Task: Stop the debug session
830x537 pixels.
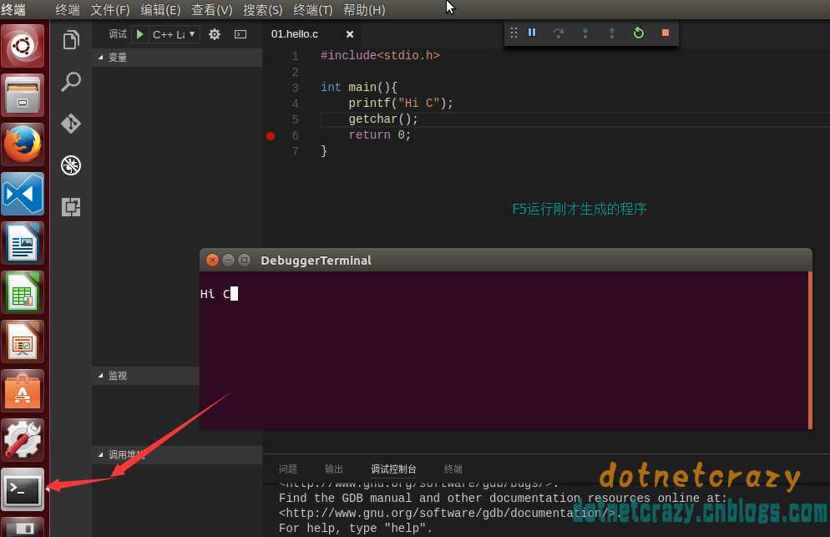Action: [666, 33]
